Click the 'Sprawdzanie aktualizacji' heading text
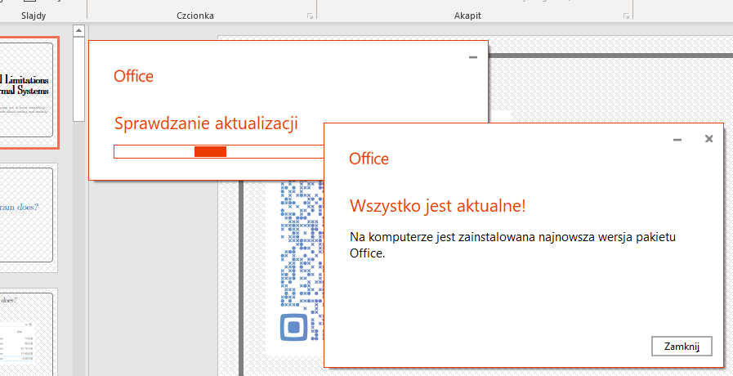Screen dimensions: 733x376 tap(206, 123)
